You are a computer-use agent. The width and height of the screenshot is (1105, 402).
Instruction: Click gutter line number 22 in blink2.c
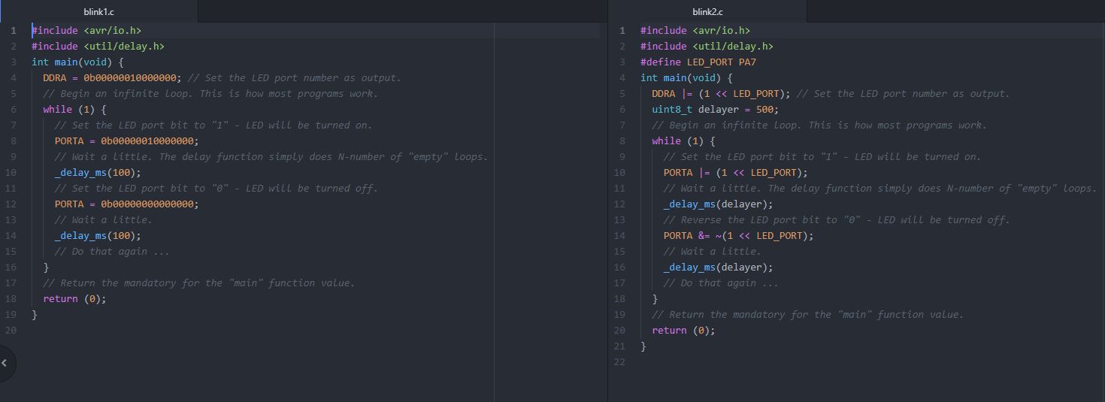pyautogui.click(x=620, y=362)
